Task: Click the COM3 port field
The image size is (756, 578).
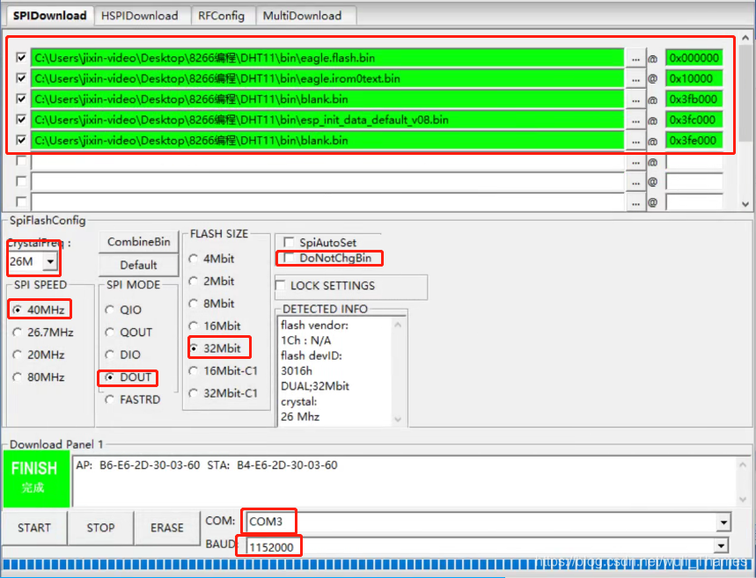Action: (x=481, y=522)
